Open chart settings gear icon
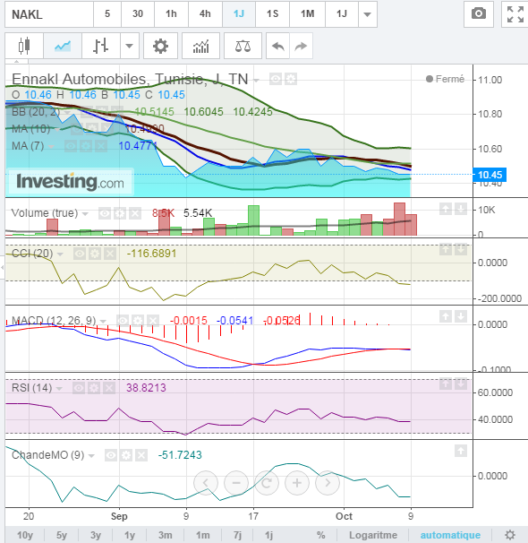 tap(160, 46)
